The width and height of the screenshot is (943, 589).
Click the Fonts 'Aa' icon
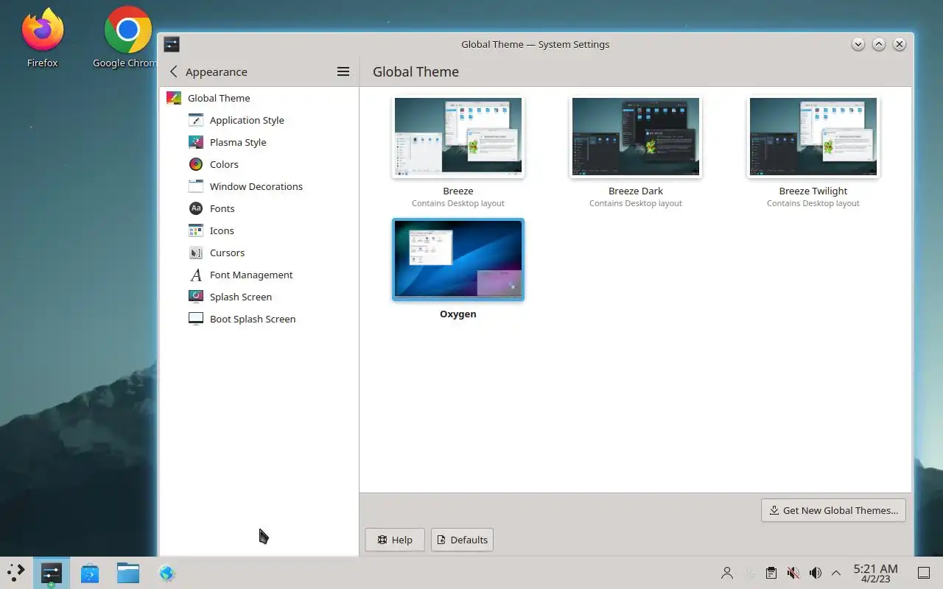(x=196, y=208)
